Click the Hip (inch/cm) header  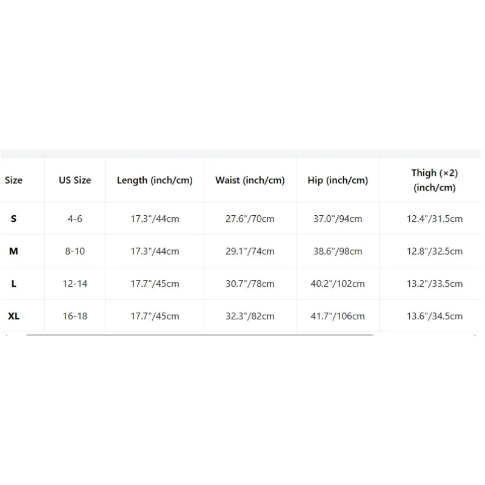(338, 180)
